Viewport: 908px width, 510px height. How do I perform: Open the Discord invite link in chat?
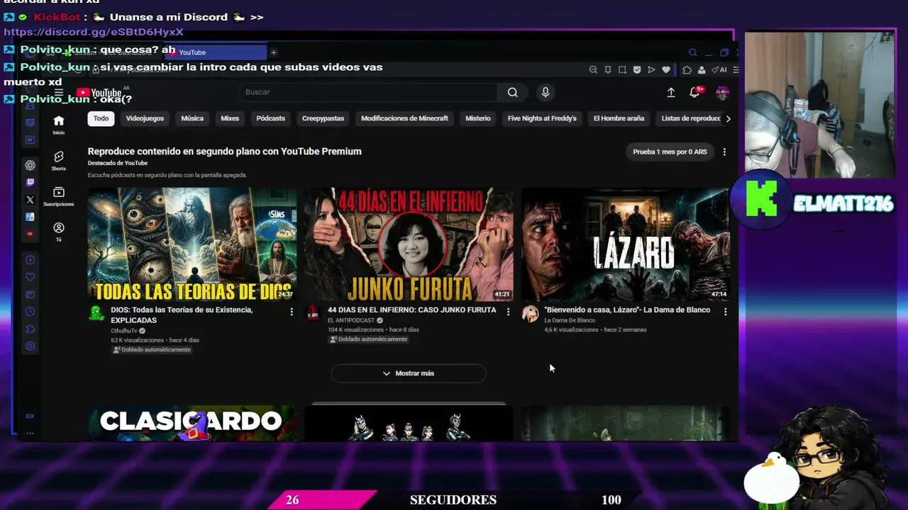[94, 32]
